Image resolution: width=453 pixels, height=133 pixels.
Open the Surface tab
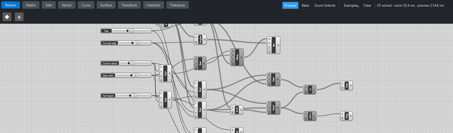[106, 5]
